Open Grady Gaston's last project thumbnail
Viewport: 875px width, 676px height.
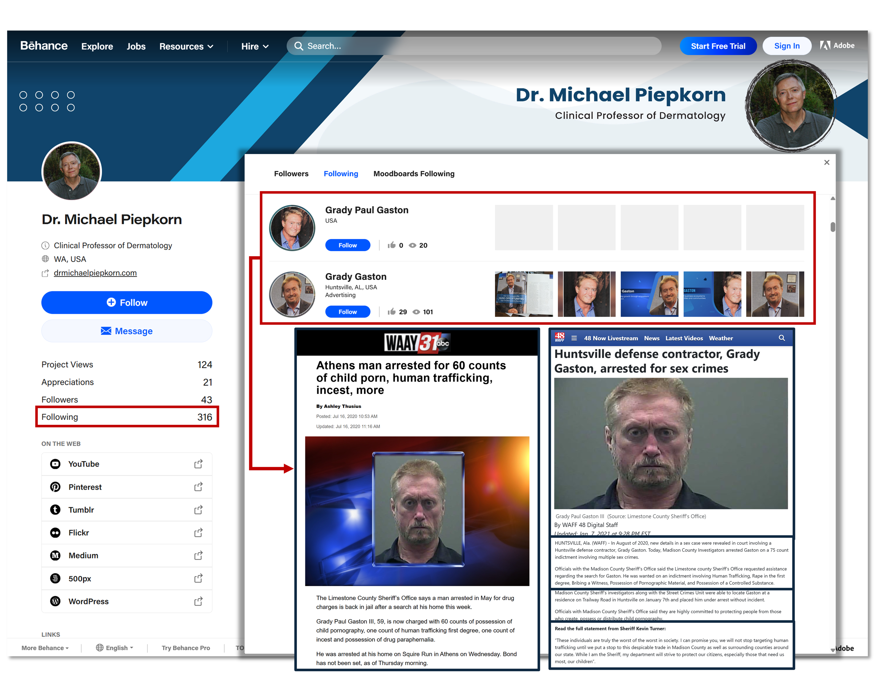pos(775,294)
